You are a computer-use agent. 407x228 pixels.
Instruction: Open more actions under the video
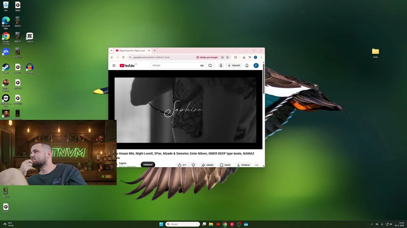point(257,165)
